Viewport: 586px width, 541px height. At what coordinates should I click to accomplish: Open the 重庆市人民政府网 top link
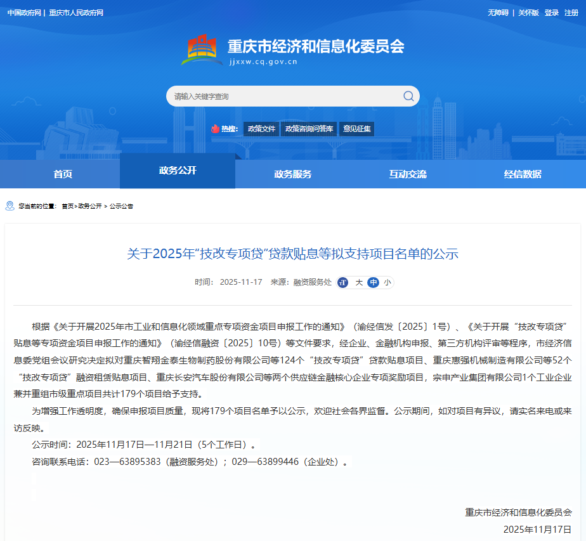click(76, 13)
